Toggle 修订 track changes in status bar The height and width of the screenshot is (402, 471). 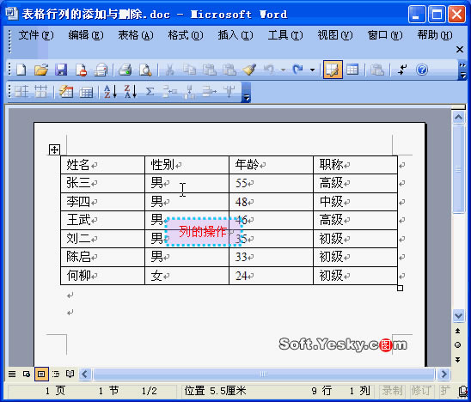(421, 391)
